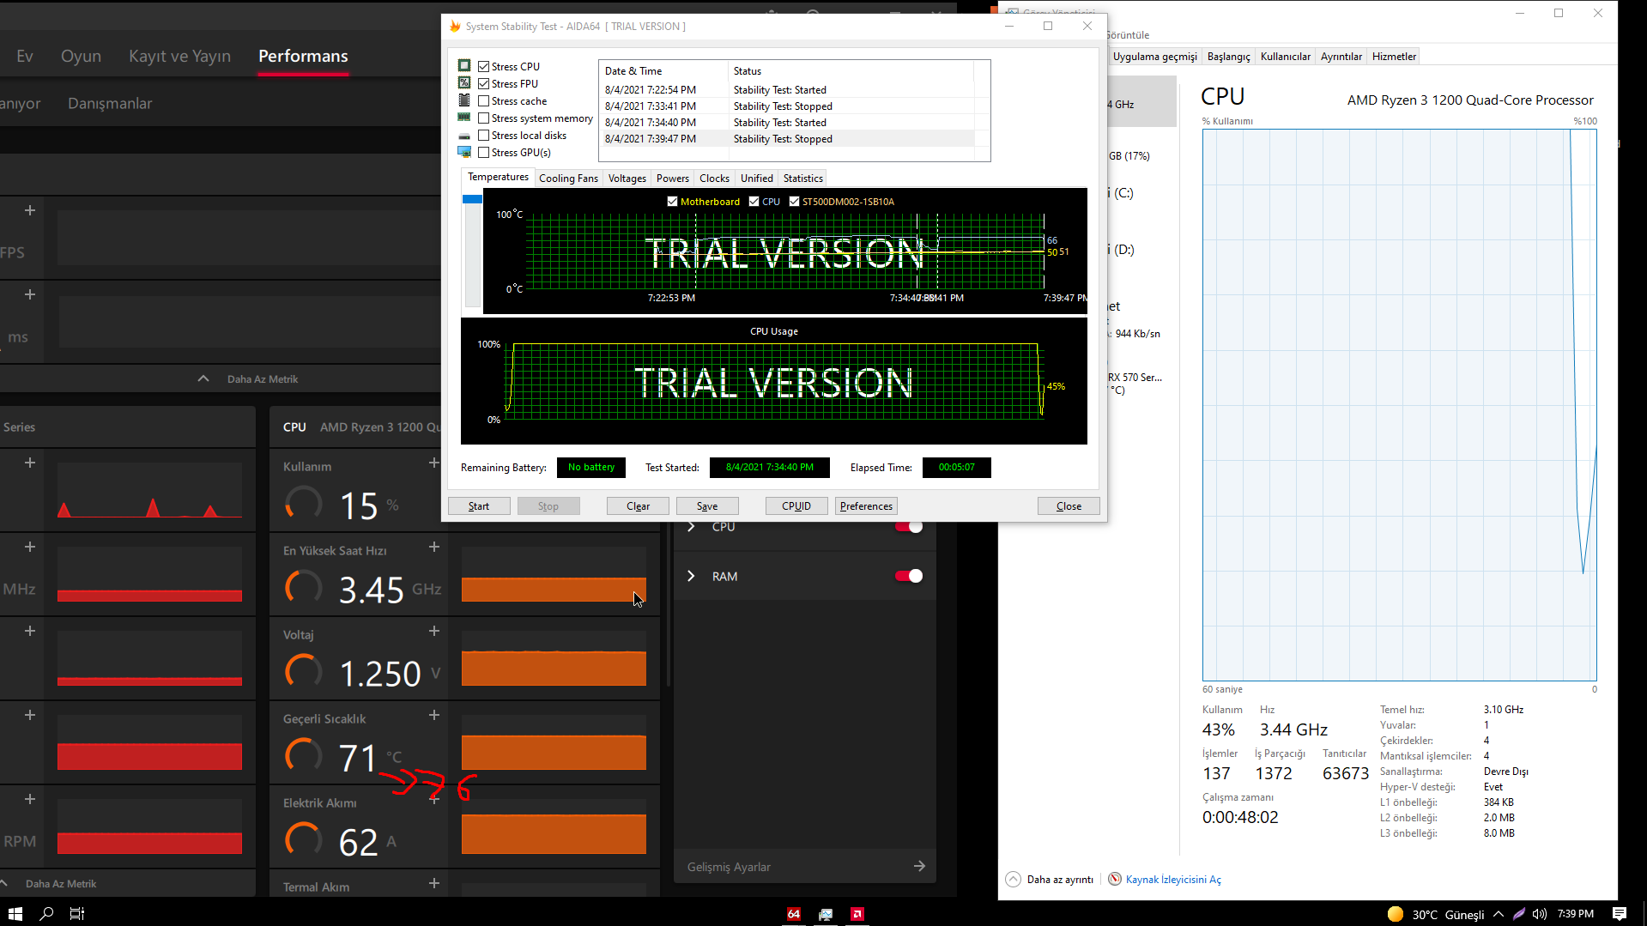
Task: Expand the RAM section chevron
Action: point(692,576)
